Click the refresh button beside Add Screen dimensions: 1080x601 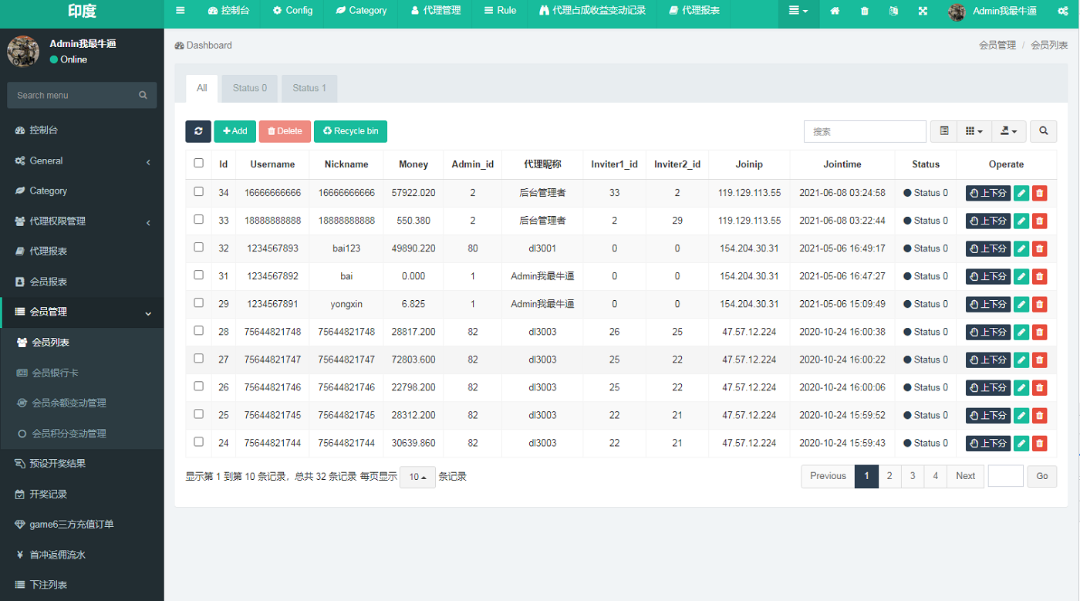coord(198,131)
